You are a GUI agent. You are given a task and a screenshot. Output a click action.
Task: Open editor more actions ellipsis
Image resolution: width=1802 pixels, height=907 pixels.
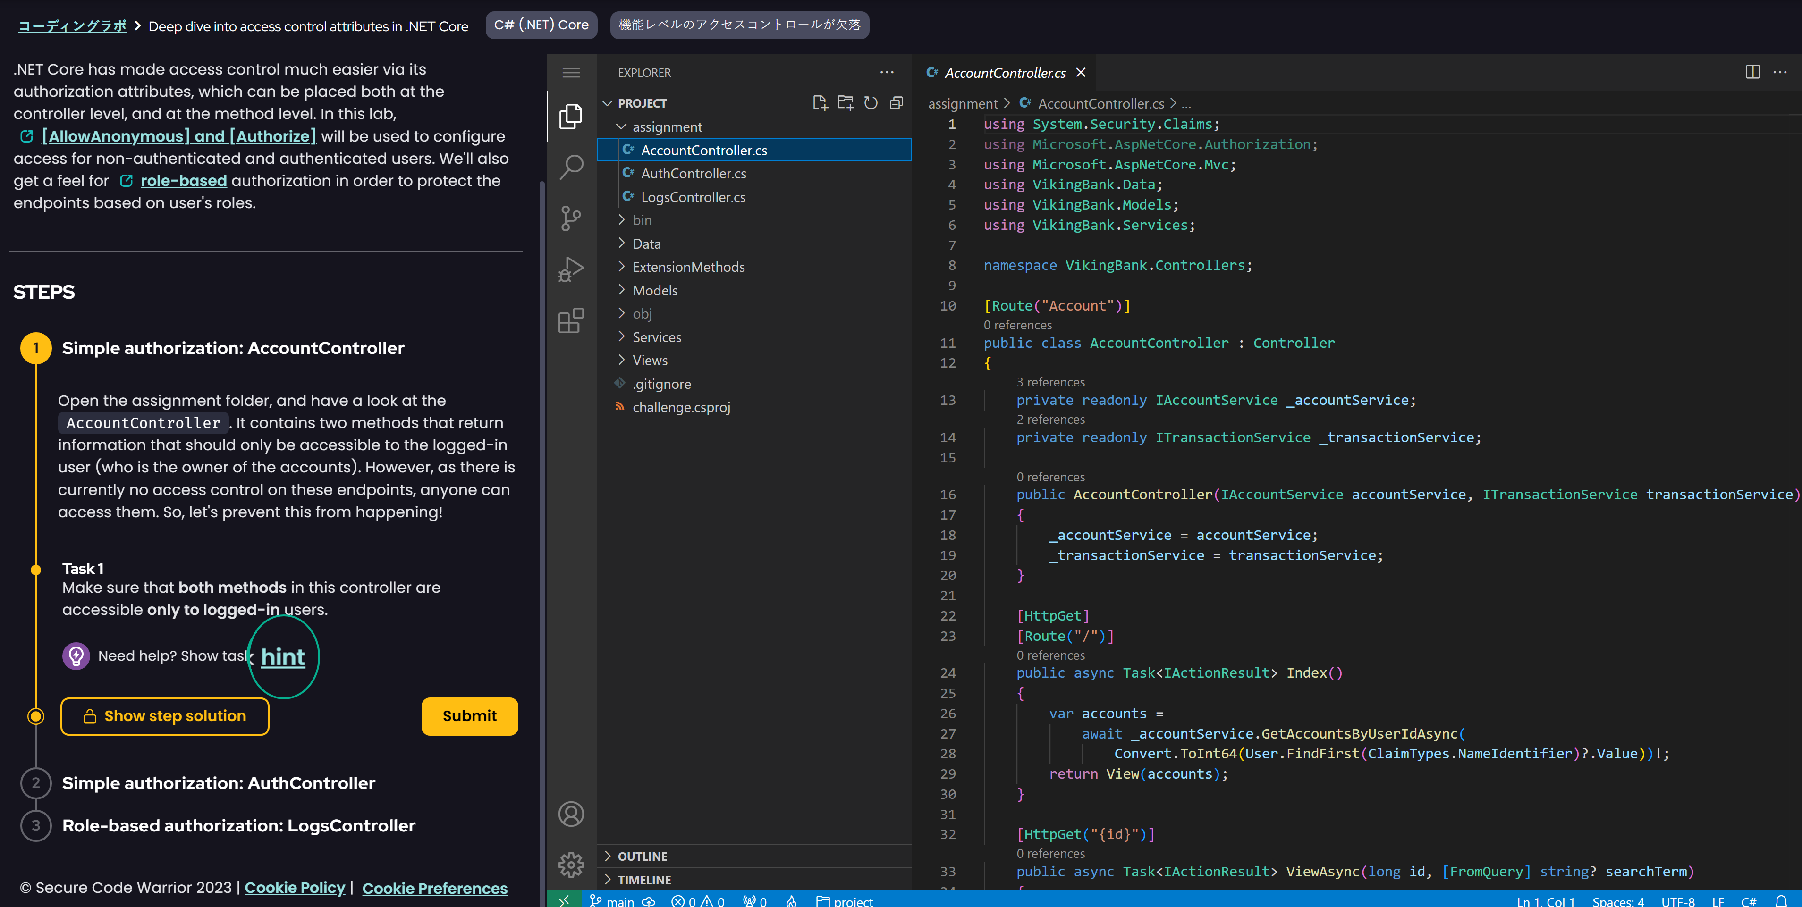tap(1780, 72)
